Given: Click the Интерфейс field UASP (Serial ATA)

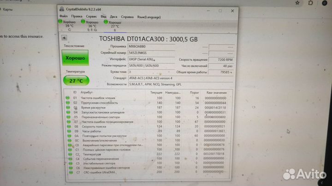Looking at the screenshot, I should [x=151, y=59].
